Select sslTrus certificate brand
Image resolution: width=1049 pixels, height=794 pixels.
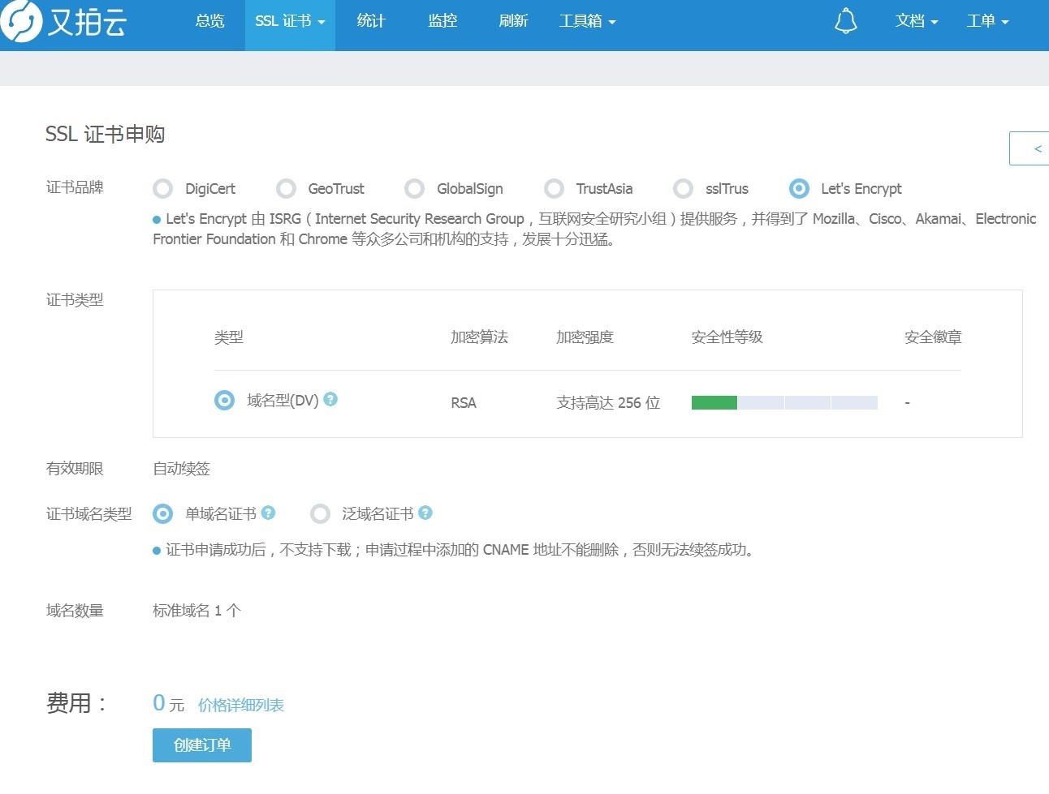684,189
